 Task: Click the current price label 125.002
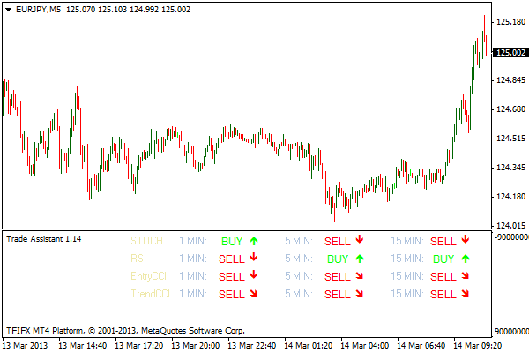tap(510, 52)
